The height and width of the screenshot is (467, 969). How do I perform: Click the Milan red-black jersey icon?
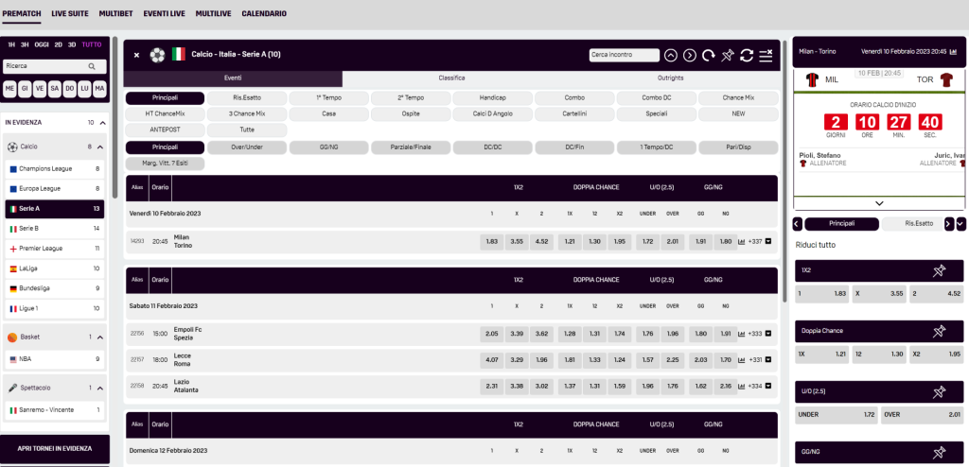(813, 79)
